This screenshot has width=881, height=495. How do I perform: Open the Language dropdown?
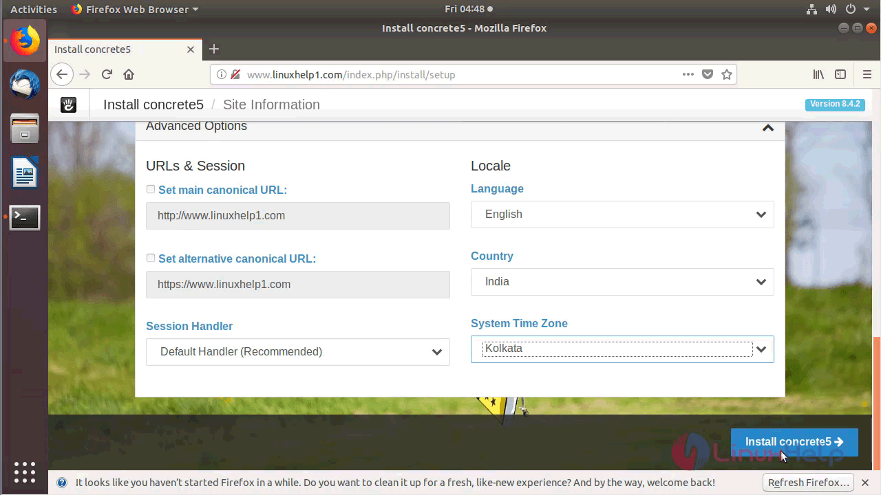(x=622, y=214)
